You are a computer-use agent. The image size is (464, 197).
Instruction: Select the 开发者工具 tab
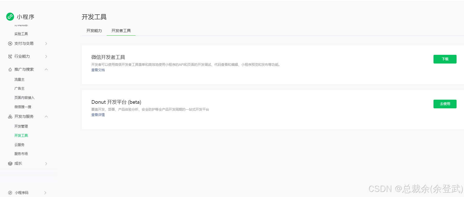[121, 31]
